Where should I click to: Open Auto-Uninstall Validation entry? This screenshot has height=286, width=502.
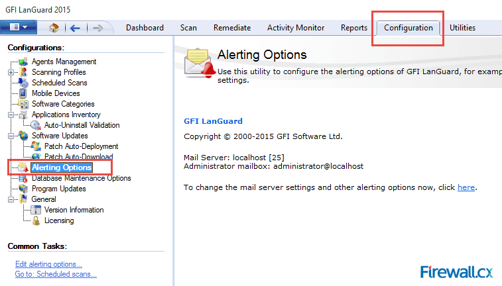[x=82, y=125]
